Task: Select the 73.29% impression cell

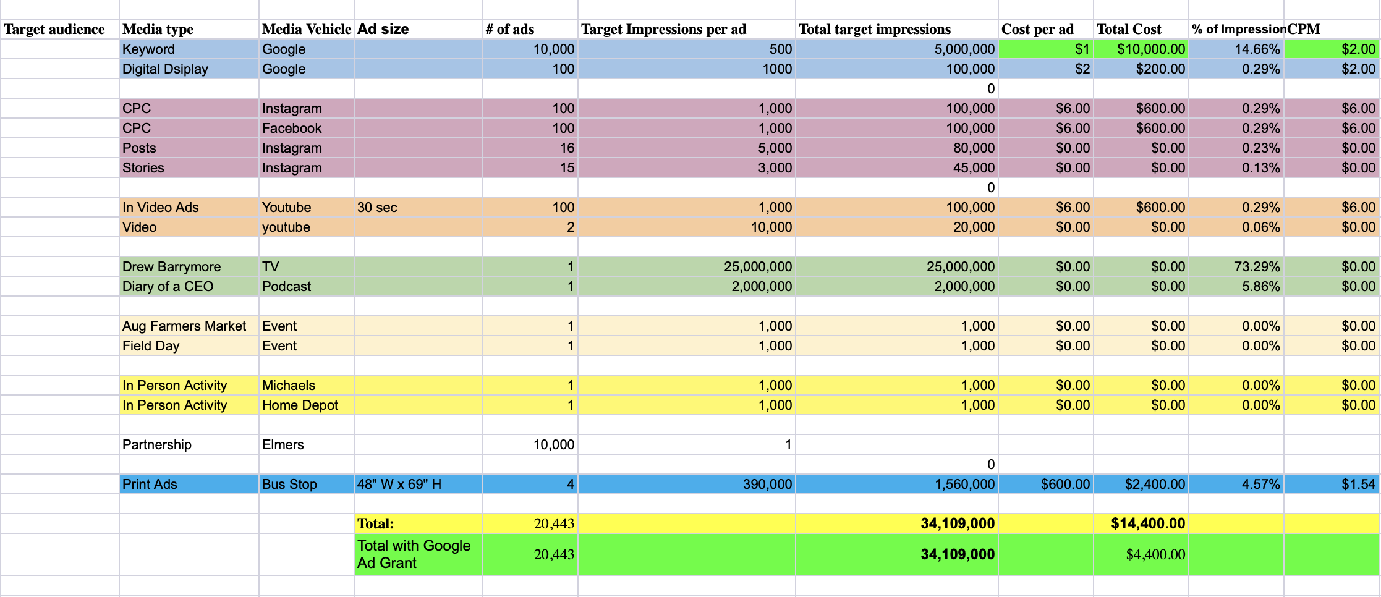Action: [x=1236, y=266]
